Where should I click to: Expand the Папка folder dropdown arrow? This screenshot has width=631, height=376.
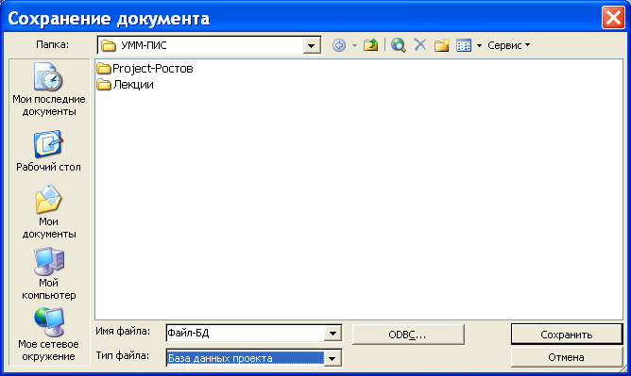pyautogui.click(x=311, y=46)
